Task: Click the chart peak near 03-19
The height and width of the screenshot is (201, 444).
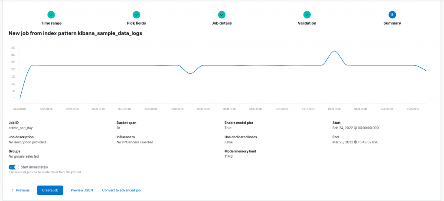Action: tap(334, 51)
